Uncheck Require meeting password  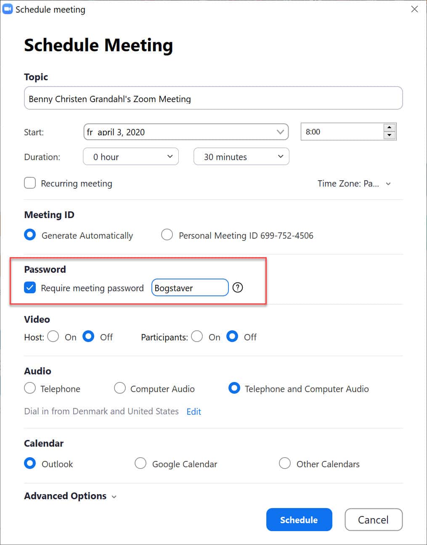coord(30,288)
